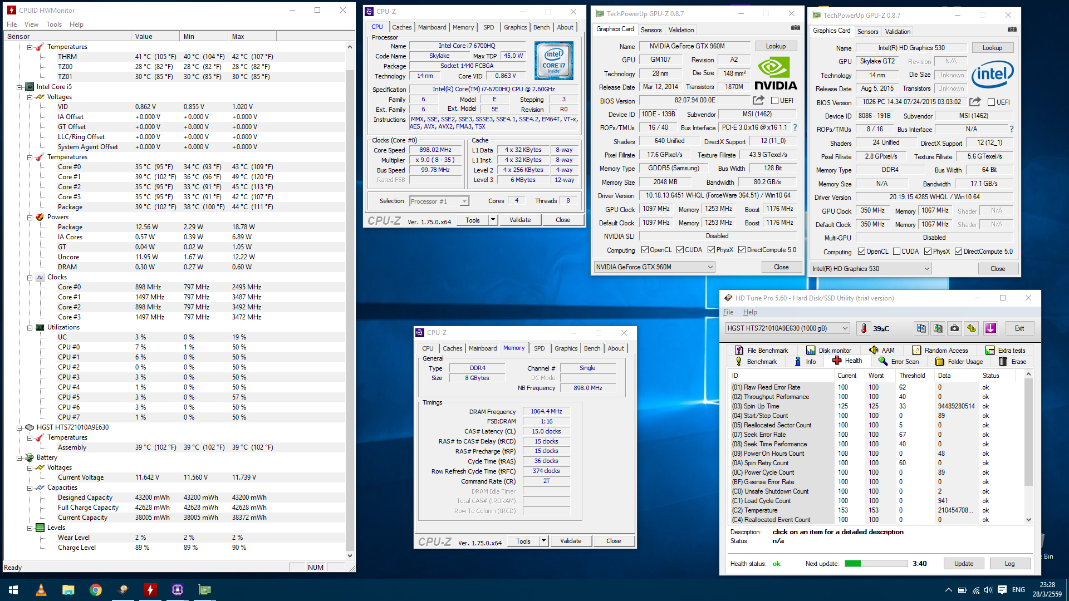This screenshot has height=601, width=1069.
Task: Toggle the CUDA checkbox in Intel GPU-Z
Action: (896, 252)
